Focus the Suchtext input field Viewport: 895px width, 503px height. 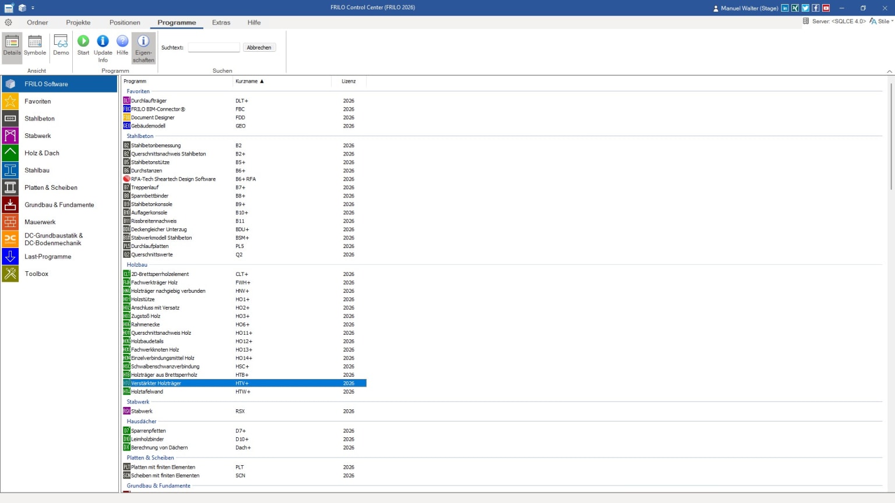(214, 48)
